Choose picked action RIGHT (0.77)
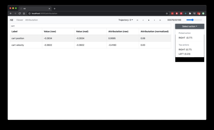Viewport: 214px width, 130px height. [185, 38]
